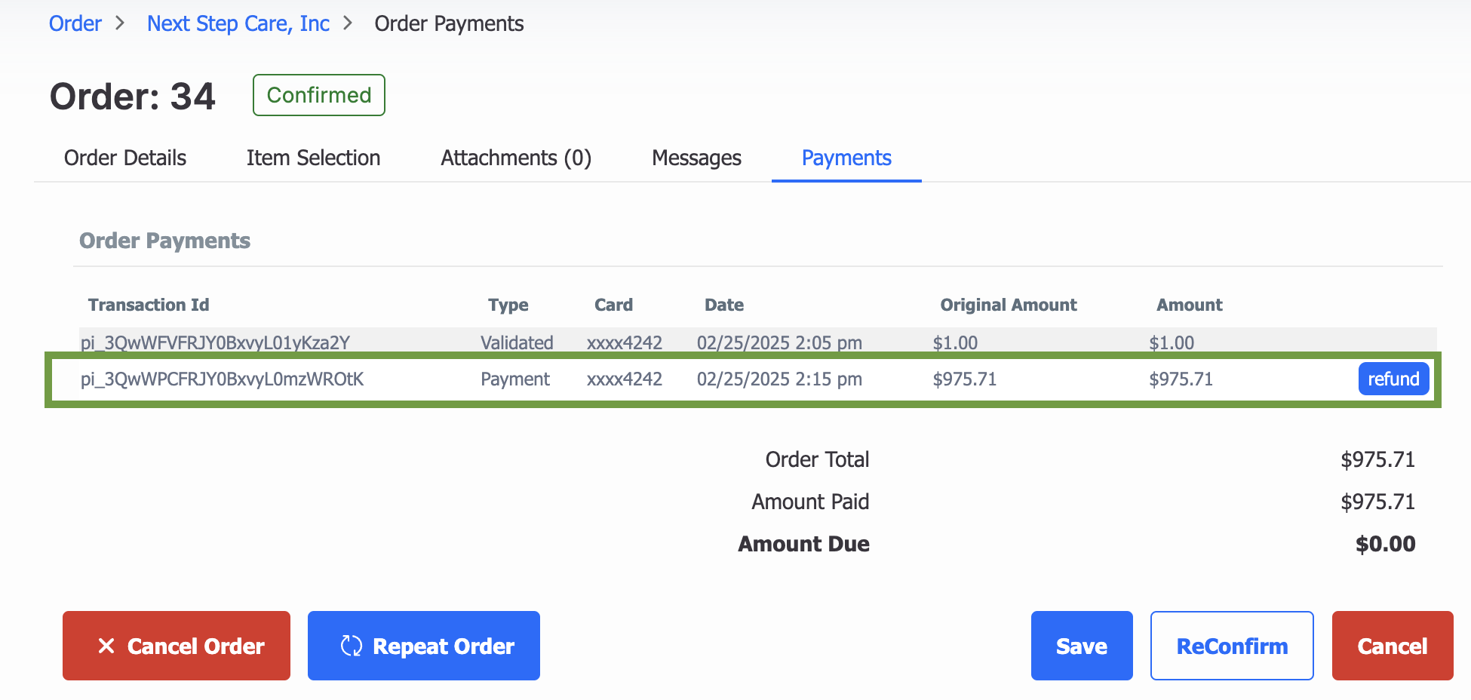
Task: Switch to the Order Details tab
Action: coord(125,158)
